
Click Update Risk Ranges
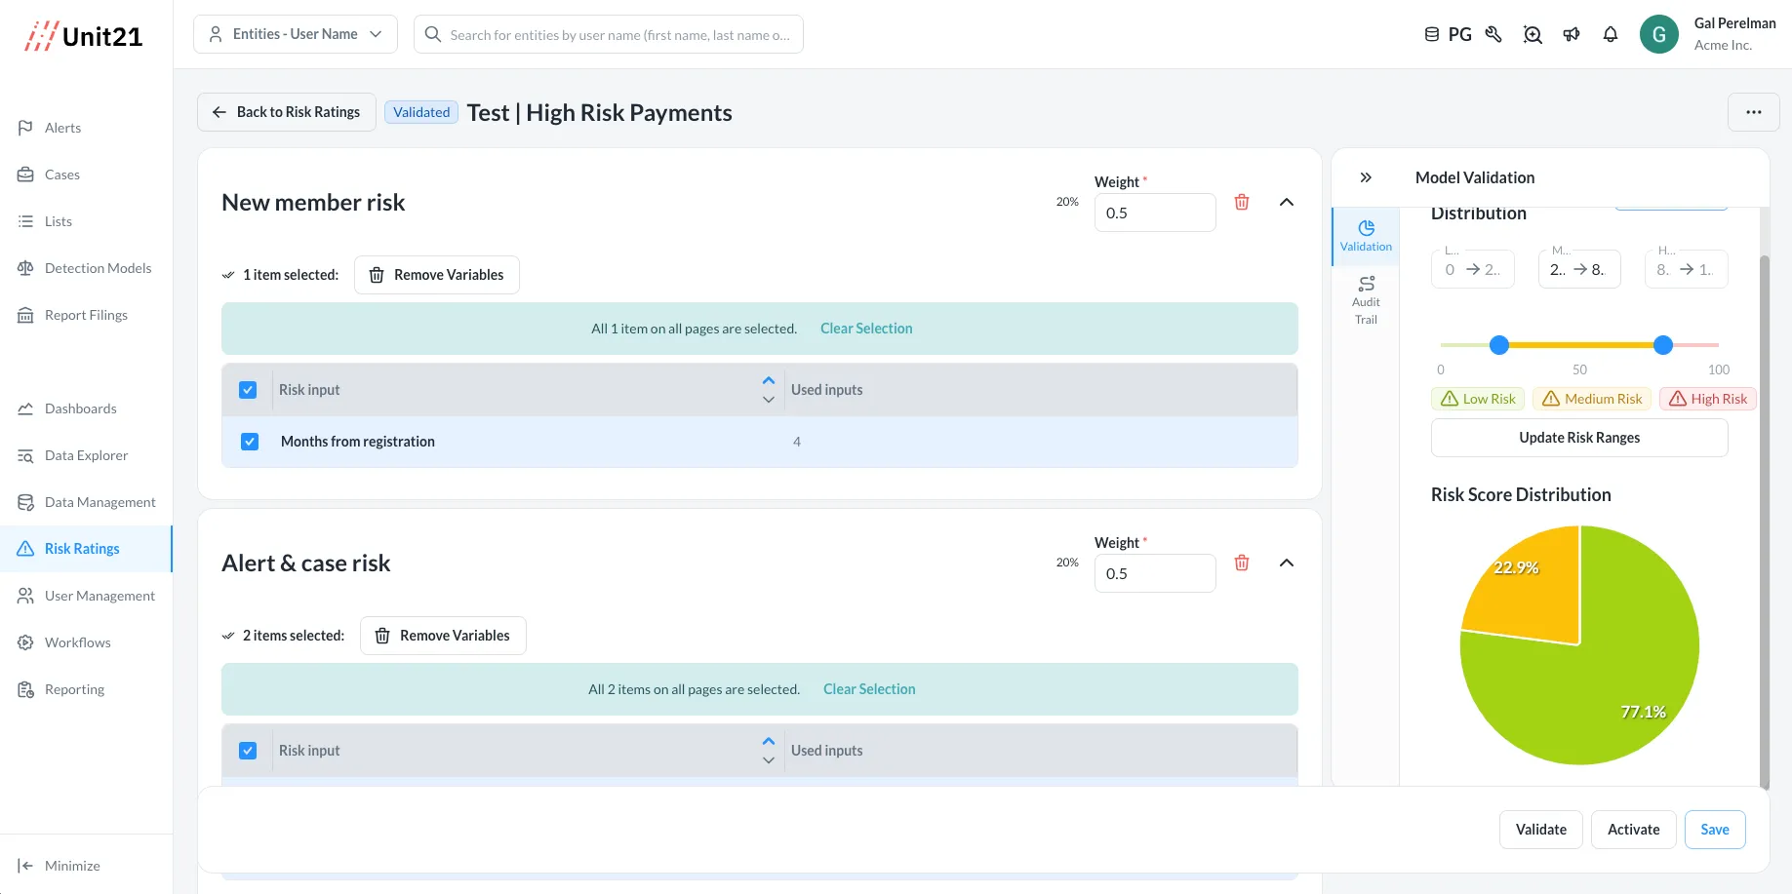(x=1579, y=438)
